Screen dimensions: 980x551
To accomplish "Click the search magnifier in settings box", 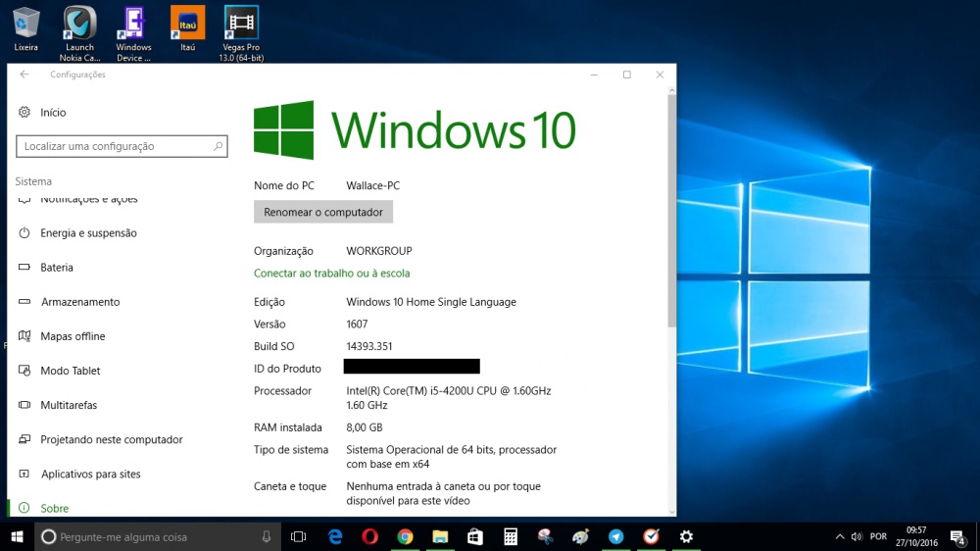I will coord(218,146).
